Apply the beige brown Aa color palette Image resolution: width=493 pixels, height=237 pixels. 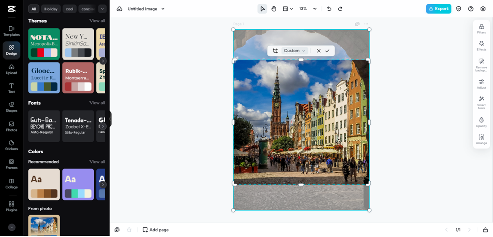44,185
